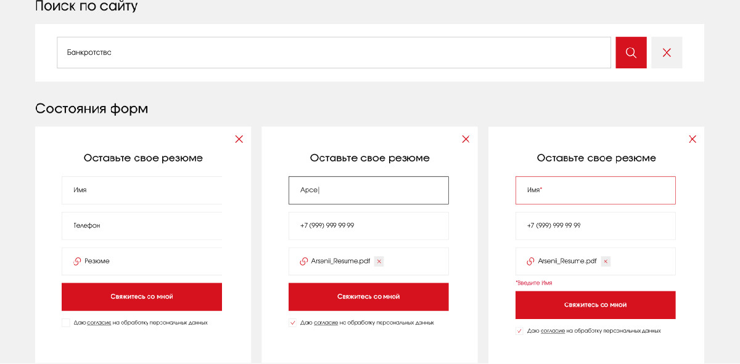This screenshot has height=364, width=740.
Task: Click the search field containing Банкротство
Action: point(333,53)
